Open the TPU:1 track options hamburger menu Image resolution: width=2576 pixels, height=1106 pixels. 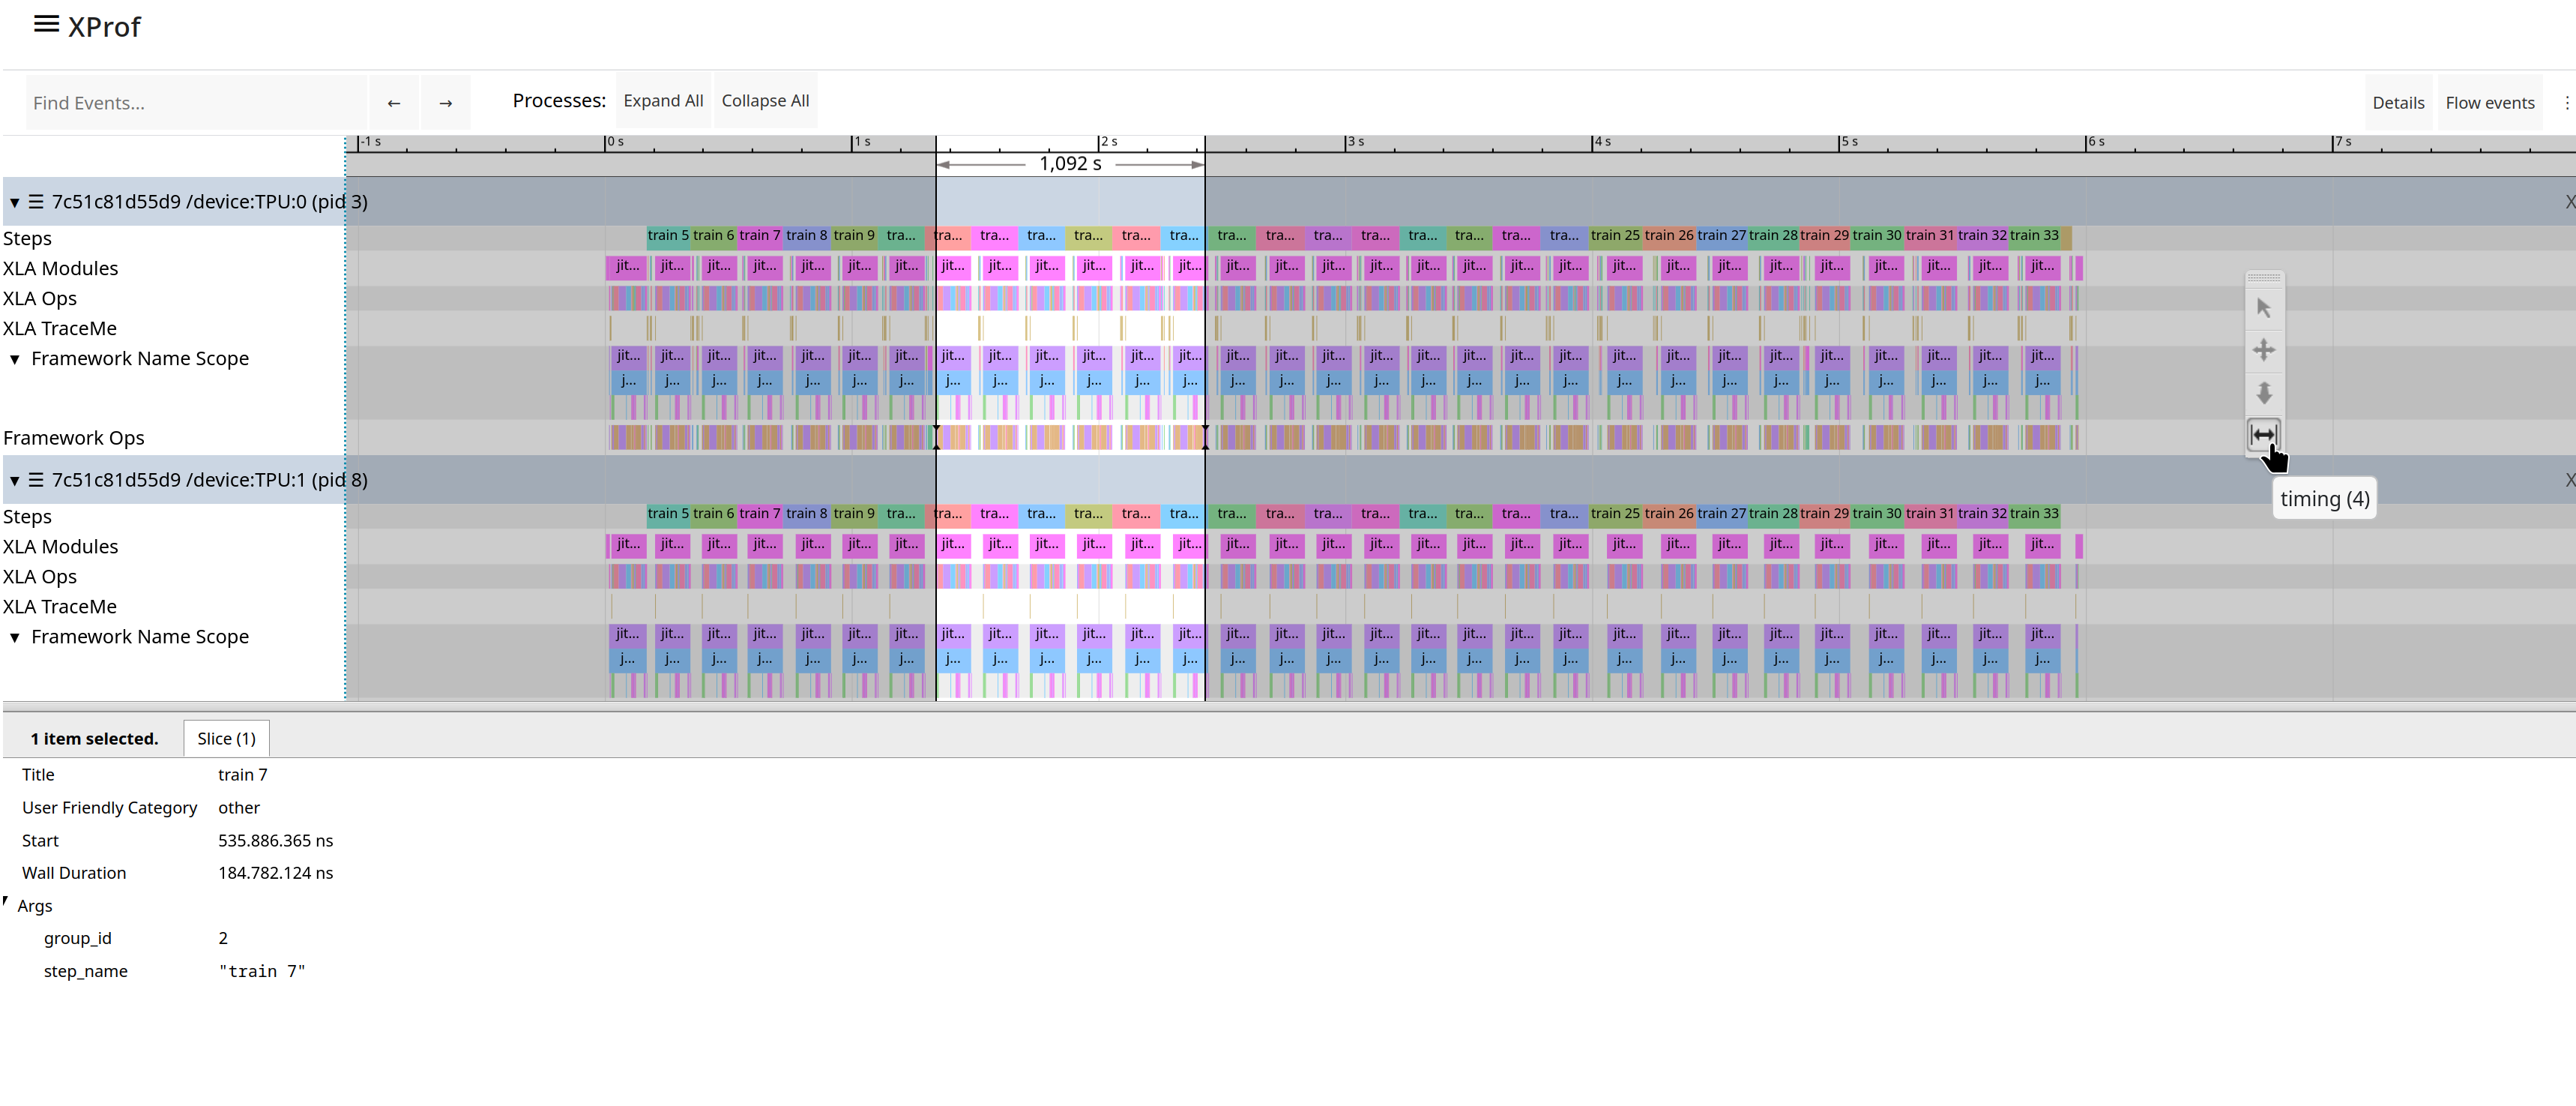[36, 479]
